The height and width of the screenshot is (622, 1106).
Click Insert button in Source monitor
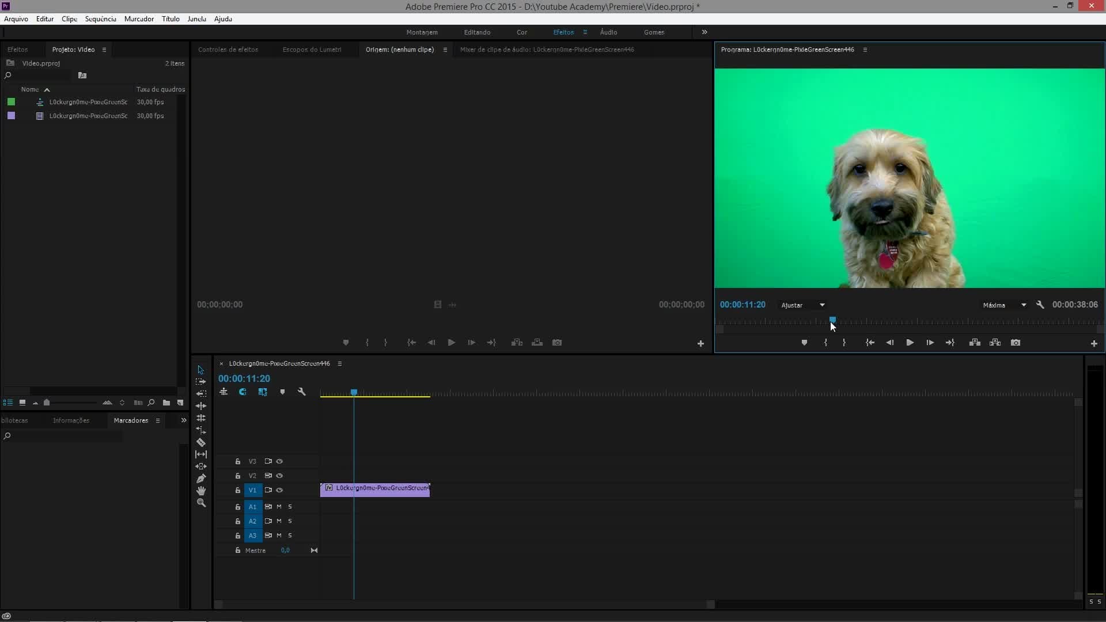tap(517, 343)
